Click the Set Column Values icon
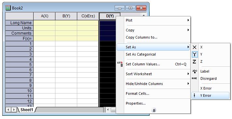232x119 pixels. pyautogui.click(x=120, y=64)
